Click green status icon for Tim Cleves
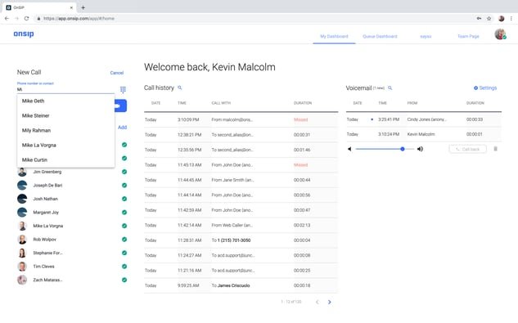Viewport: 518px width, 323px height. click(124, 267)
